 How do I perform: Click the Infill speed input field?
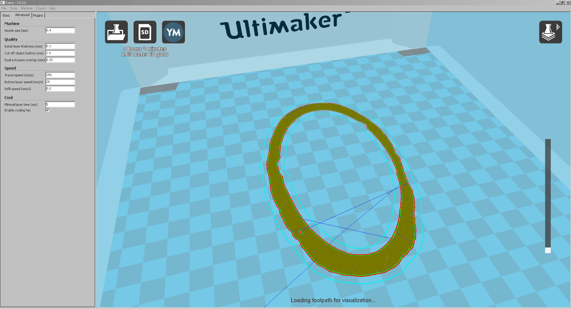(60, 89)
